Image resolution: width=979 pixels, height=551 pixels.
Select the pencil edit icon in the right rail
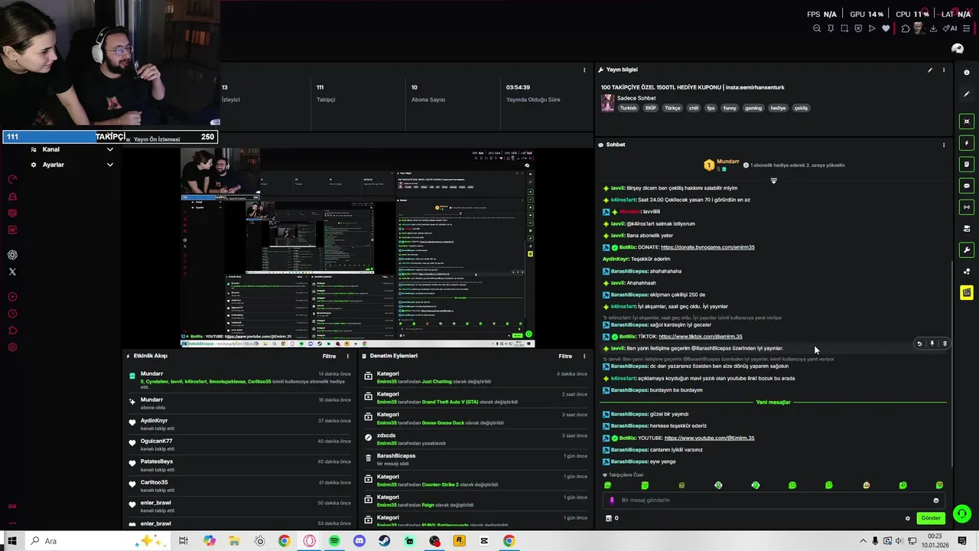(x=967, y=94)
